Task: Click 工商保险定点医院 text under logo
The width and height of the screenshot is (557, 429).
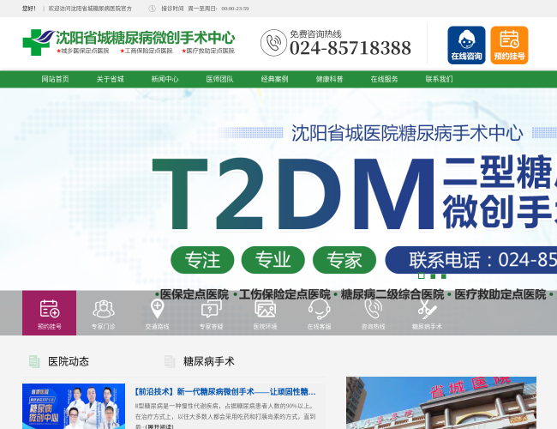Action: pyautogui.click(x=147, y=51)
